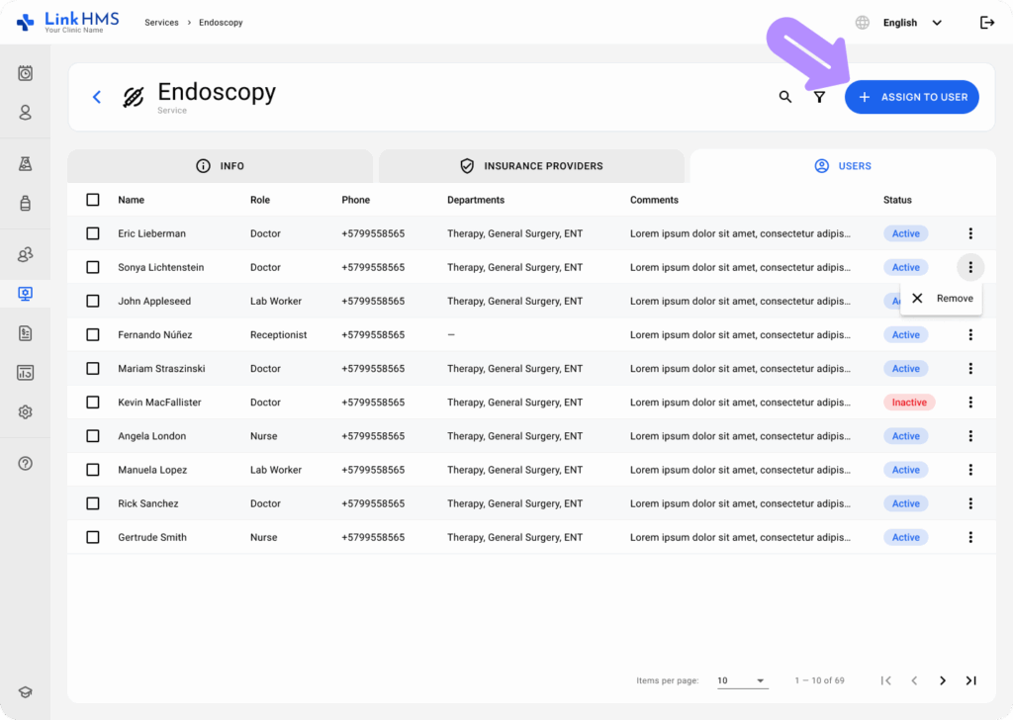Check the checkbox for Eric Lieberman

pos(92,232)
